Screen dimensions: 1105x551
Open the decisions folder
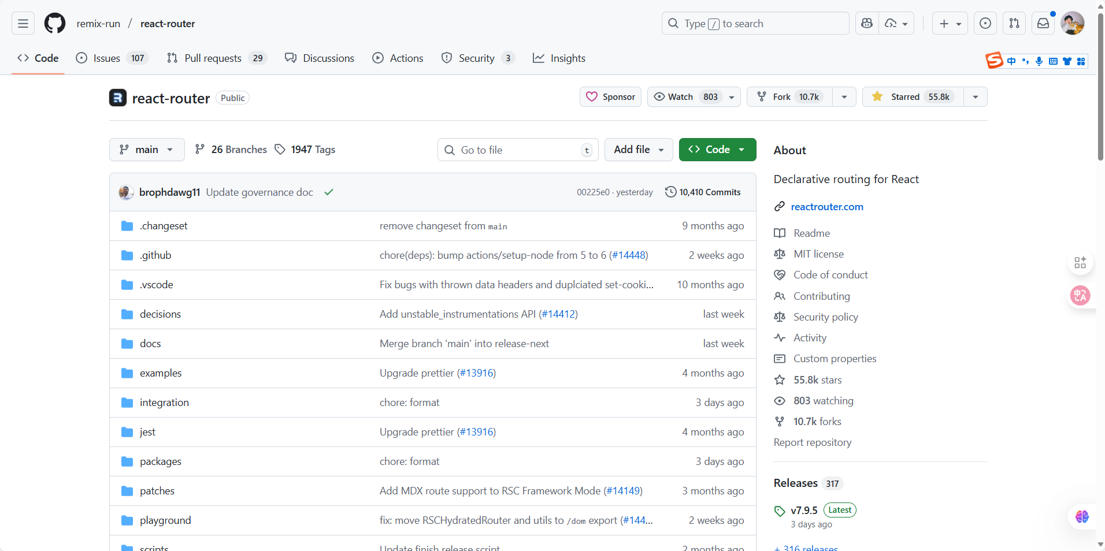click(x=160, y=314)
